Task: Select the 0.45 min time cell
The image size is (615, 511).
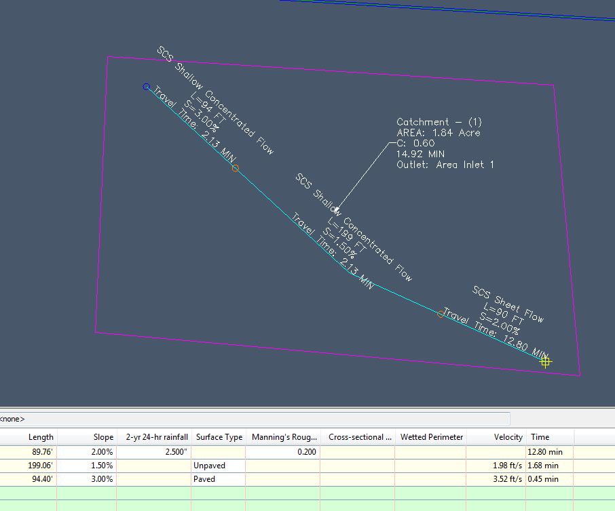Action: coord(550,479)
